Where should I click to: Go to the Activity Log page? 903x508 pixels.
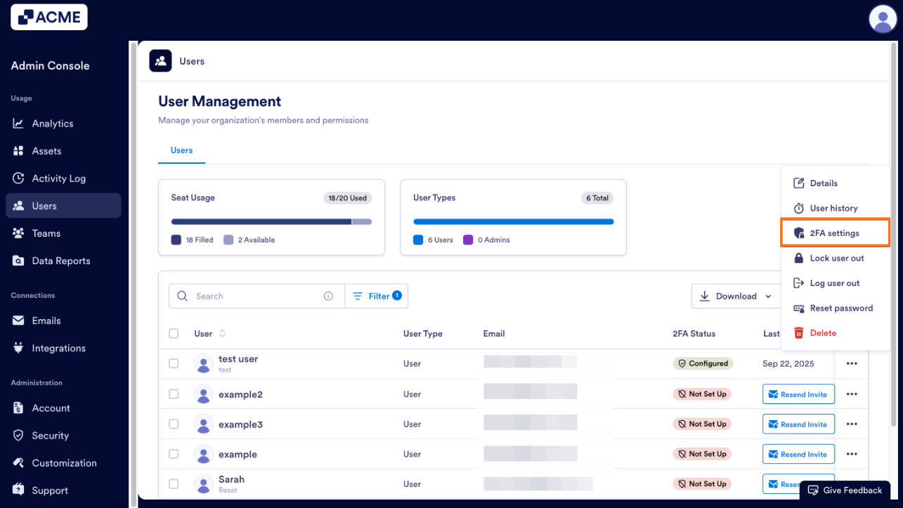pos(58,178)
